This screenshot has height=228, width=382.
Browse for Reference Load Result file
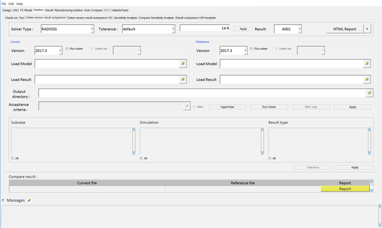pos(366,79)
